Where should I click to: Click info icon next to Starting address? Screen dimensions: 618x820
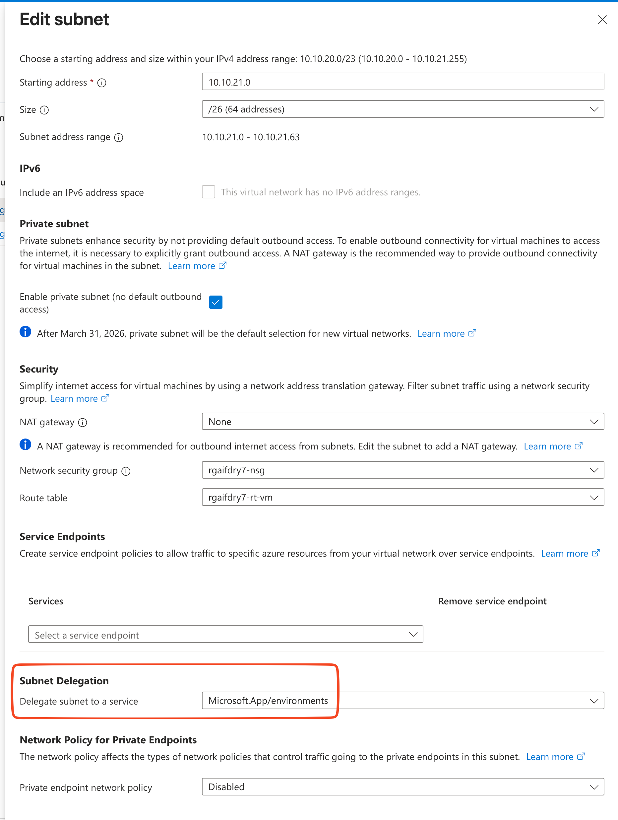pyautogui.click(x=101, y=83)
